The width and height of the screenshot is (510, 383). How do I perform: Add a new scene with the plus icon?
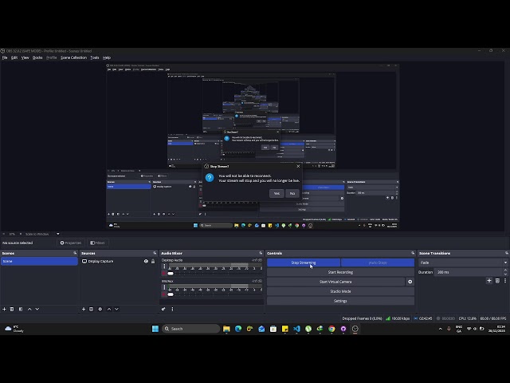pyautogui.click(x=4, y=309)
